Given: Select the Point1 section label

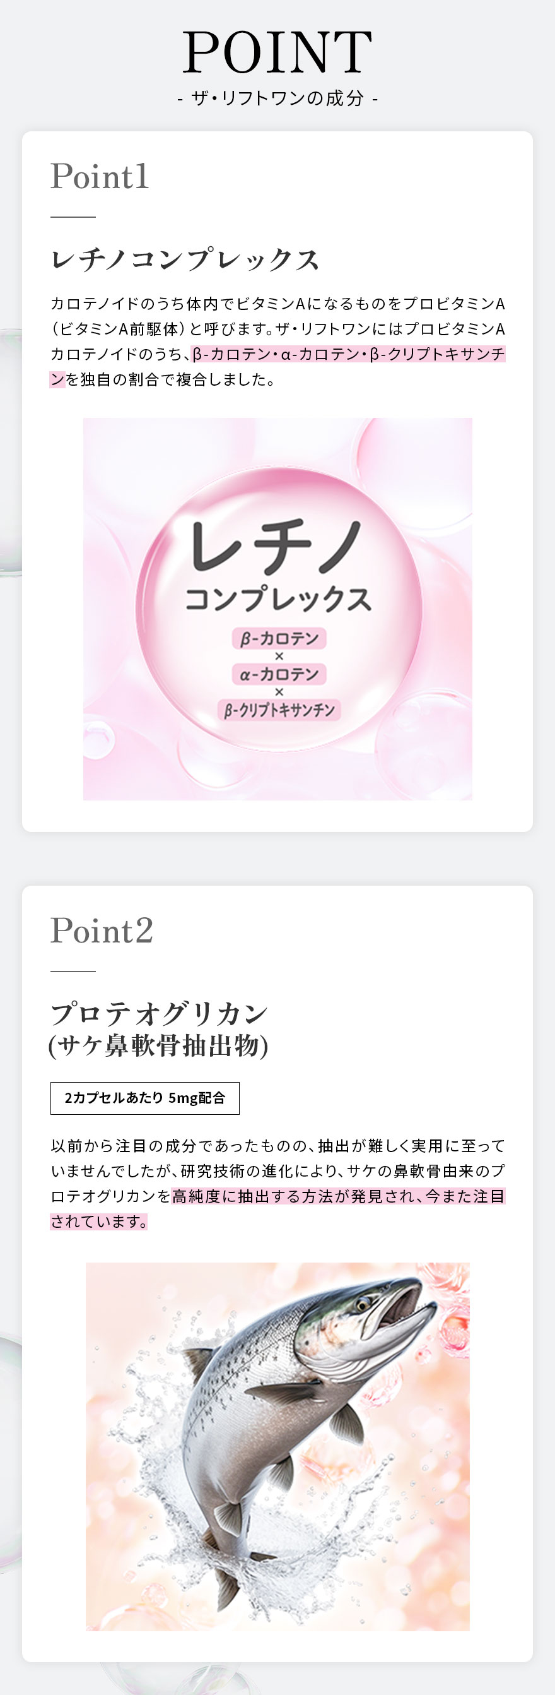Looking at the screenshot, I should [x=100, y=176].
